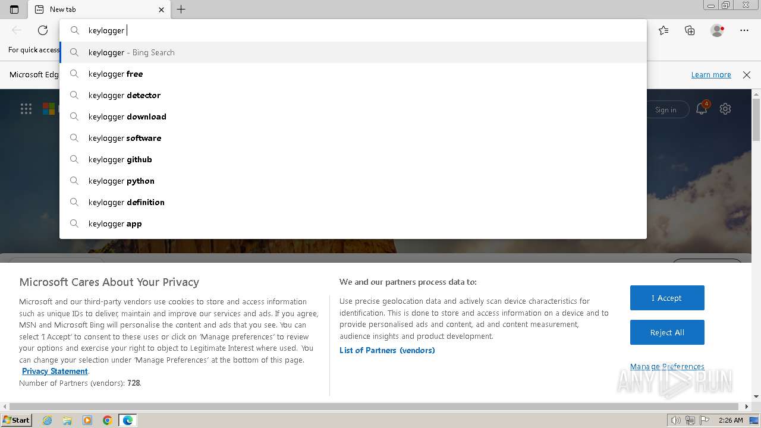Click the network tray icon

(691, 420)
